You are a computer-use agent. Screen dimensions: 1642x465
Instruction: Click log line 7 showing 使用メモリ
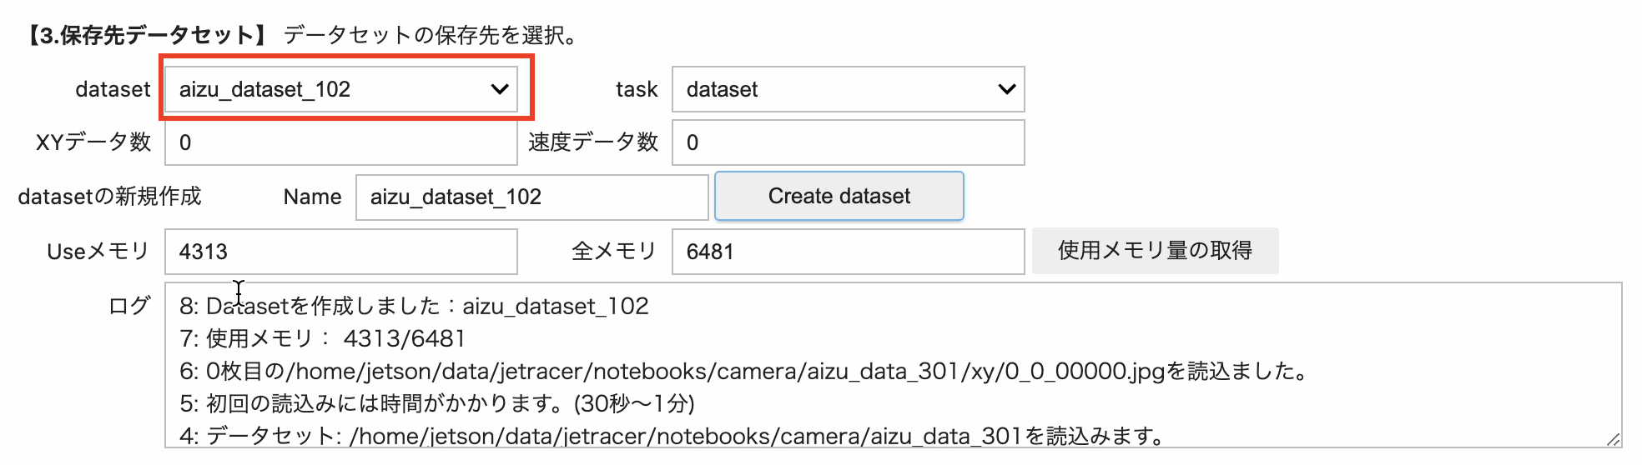(x=322, y=338)
